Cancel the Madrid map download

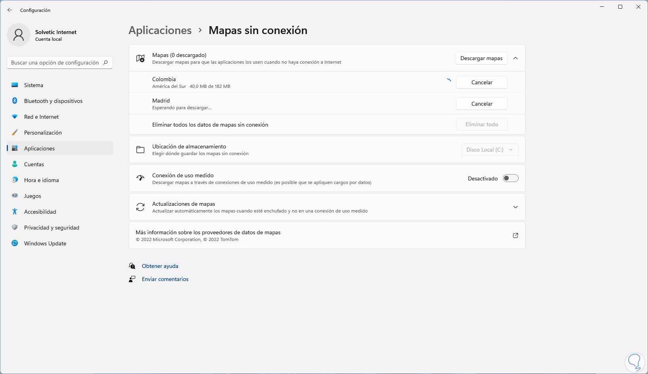(481, 104)
